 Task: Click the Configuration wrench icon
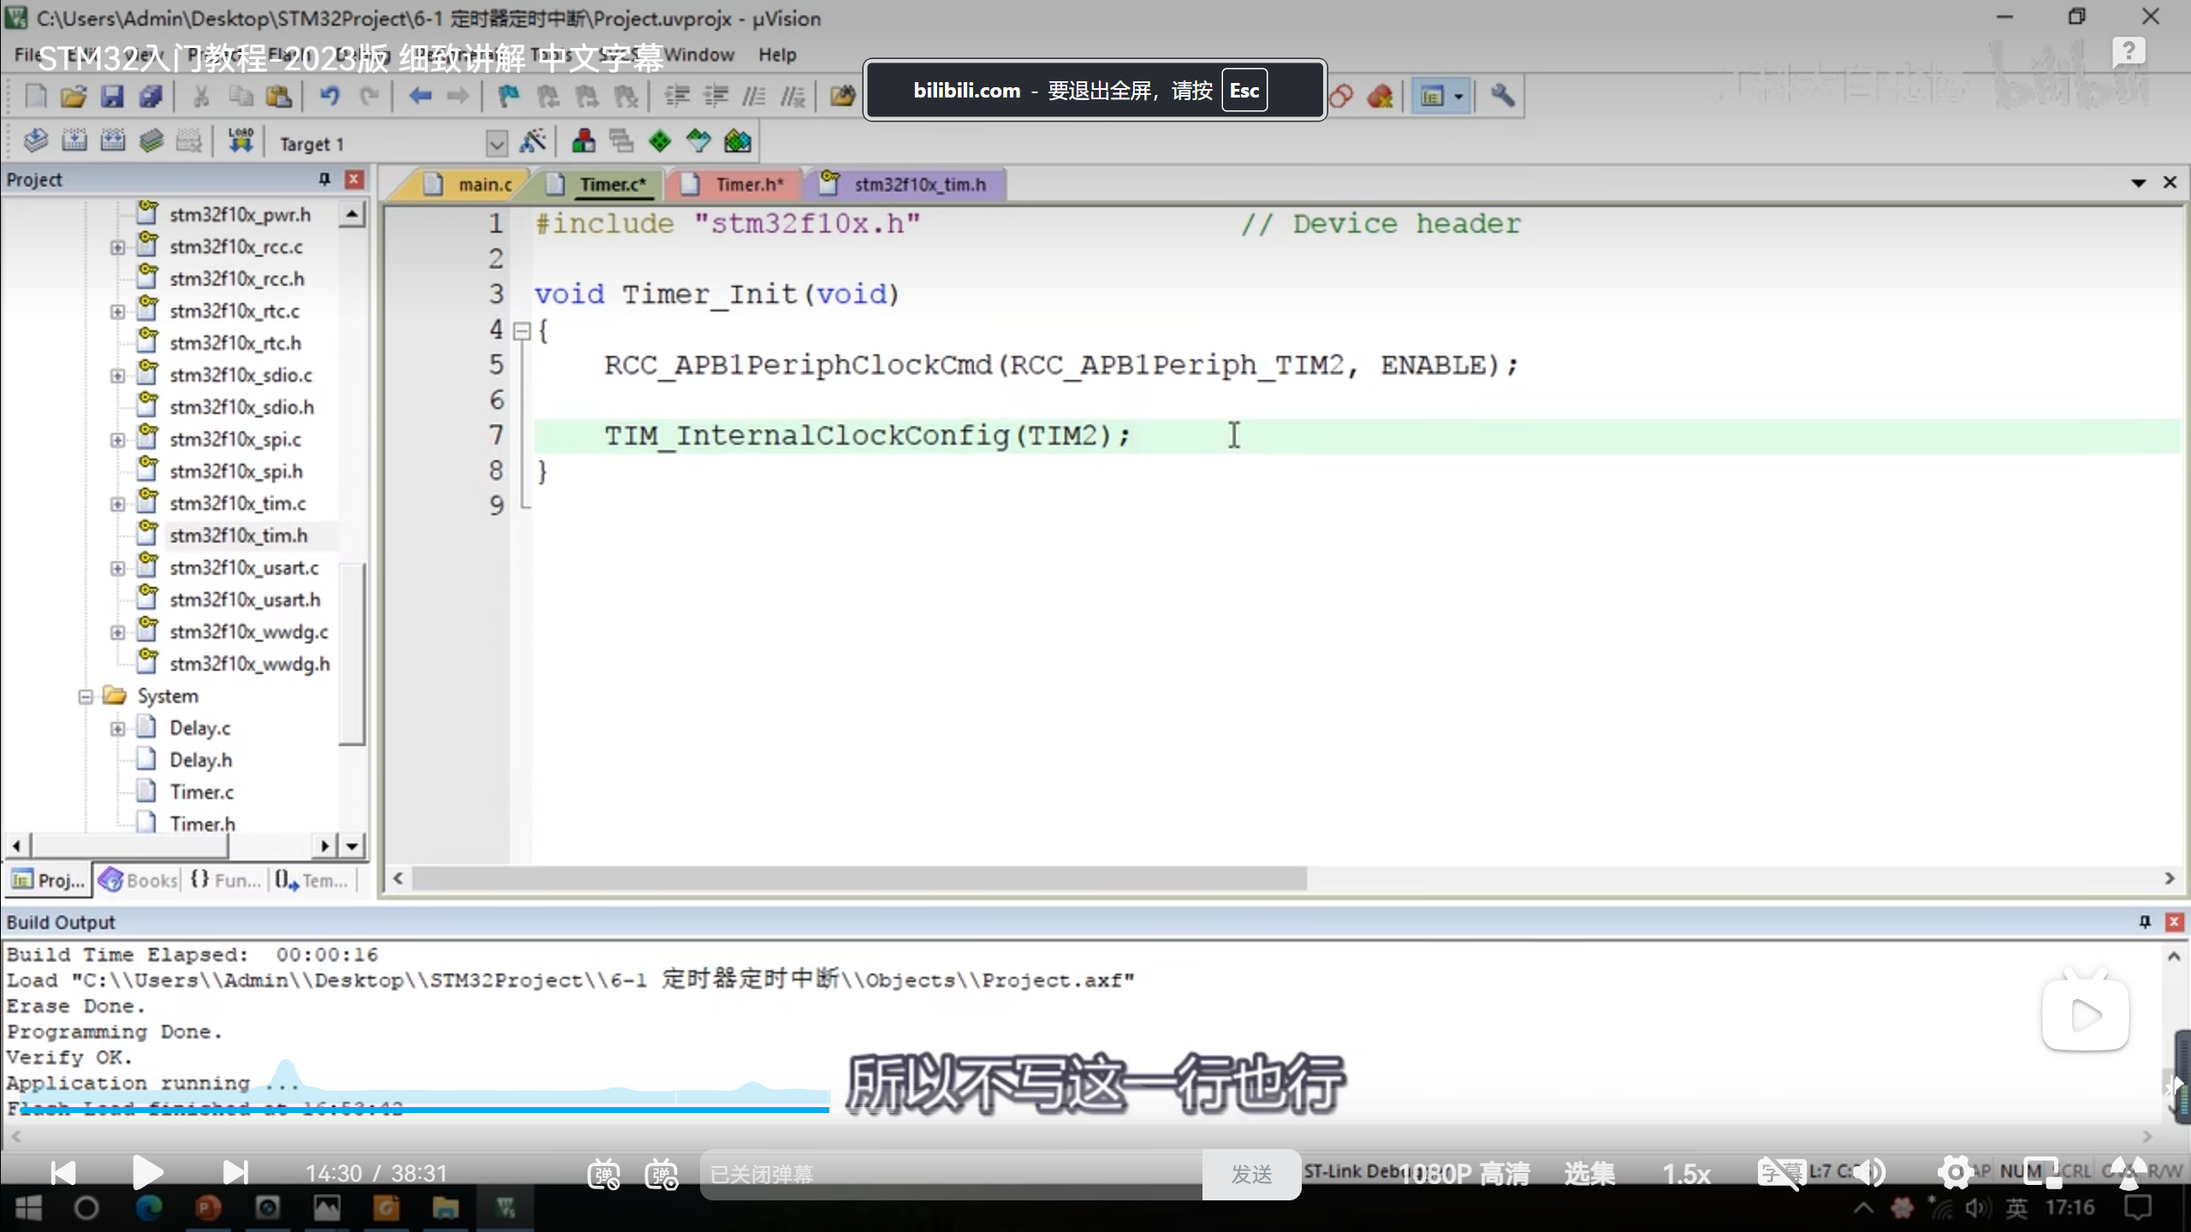click(1502, 96)
